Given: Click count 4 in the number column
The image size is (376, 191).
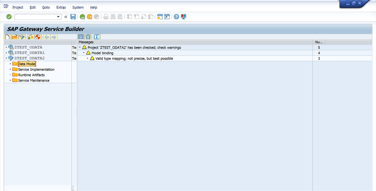Looking at the screenshot, I should [319, 53].
